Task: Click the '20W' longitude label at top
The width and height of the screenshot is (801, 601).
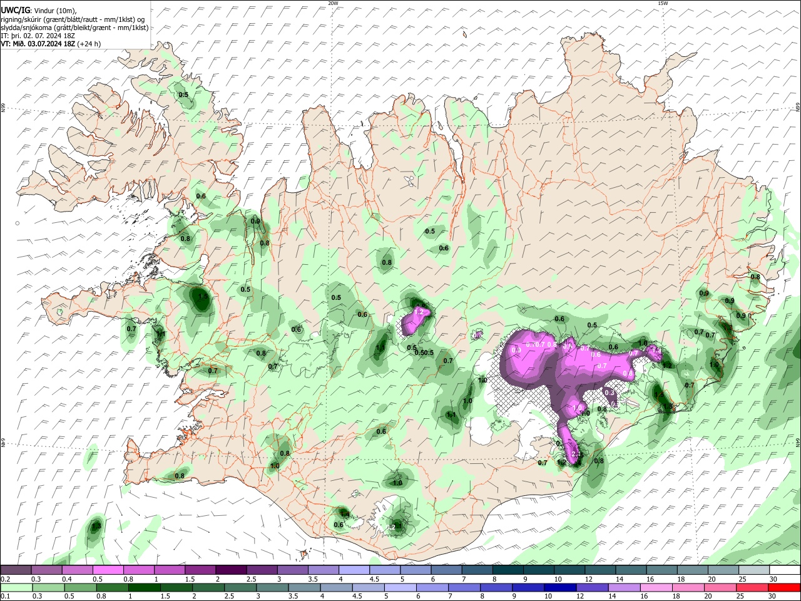Action: pos(333,3)
